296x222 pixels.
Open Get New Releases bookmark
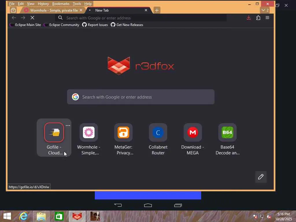coord(127,25)
